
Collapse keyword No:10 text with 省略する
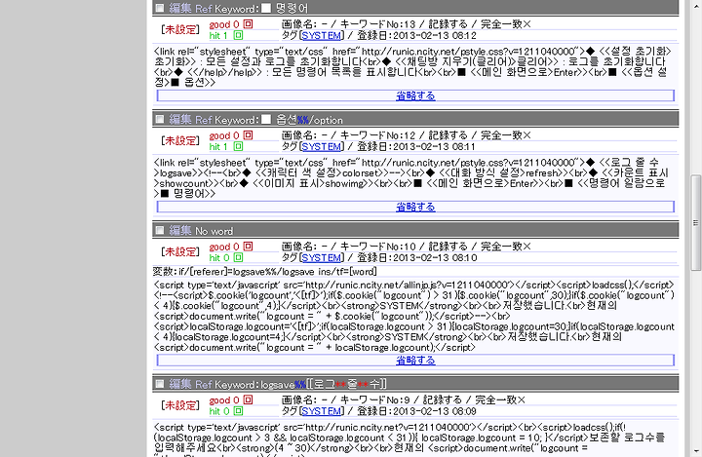coord(415,360)
